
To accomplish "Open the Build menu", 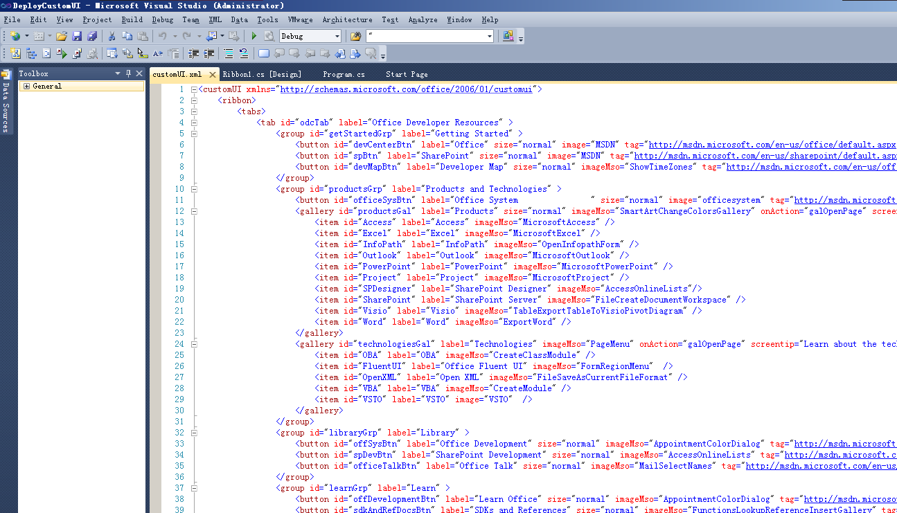I will point(132,19).
